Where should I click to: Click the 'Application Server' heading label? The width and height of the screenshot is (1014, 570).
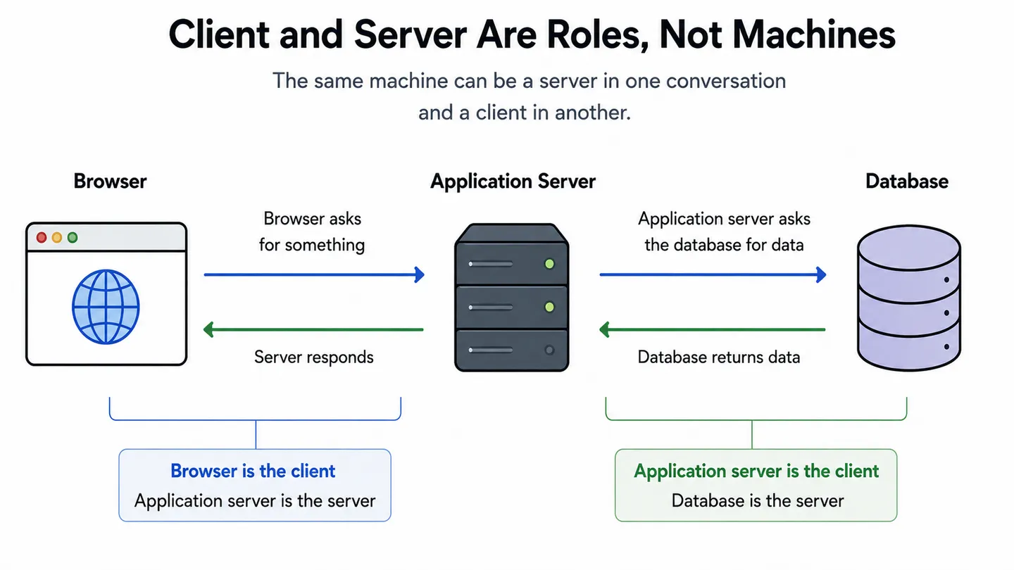point(513,181)
